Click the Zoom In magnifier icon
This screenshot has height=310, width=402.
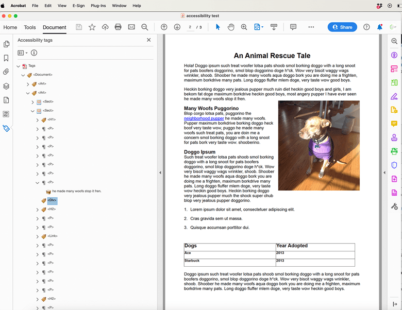click(244, 27)
